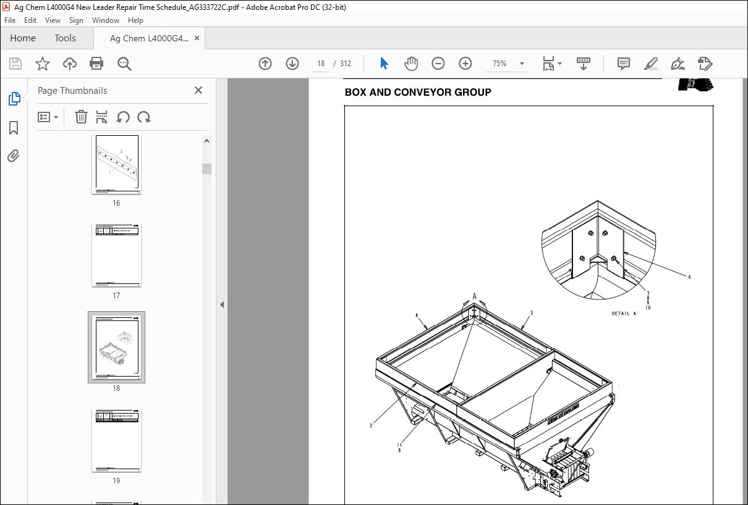Open the Sign document tool
748x505 pixels.
click(x=678, y=64)
